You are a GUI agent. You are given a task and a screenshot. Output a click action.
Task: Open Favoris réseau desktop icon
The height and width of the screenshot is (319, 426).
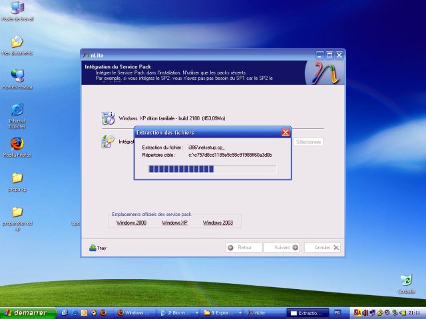coord(17,79)
